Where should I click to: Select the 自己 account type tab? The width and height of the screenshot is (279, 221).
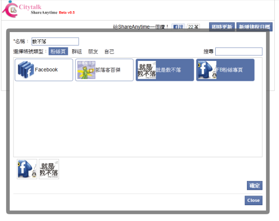pyautogui.click(x=109, y=52)
